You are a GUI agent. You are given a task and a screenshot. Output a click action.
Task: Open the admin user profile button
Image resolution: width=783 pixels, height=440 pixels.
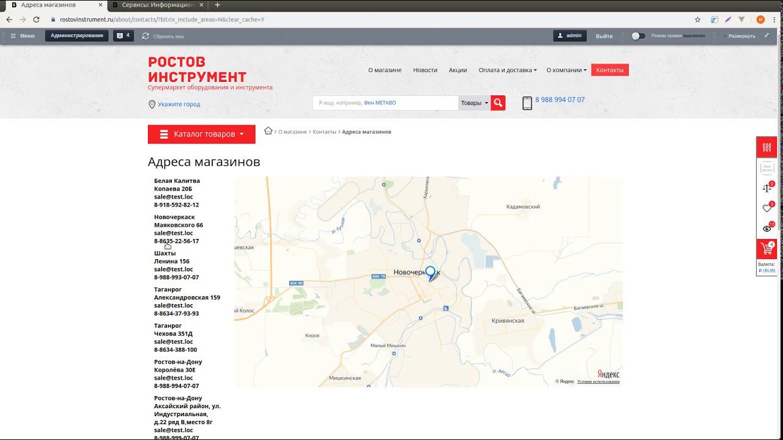click(x=570, y=36)
